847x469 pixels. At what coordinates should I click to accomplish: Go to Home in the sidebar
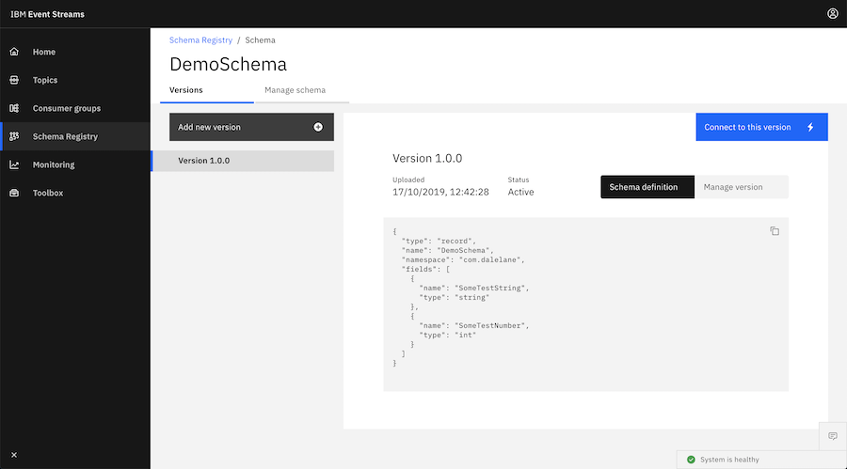[75, 52]
